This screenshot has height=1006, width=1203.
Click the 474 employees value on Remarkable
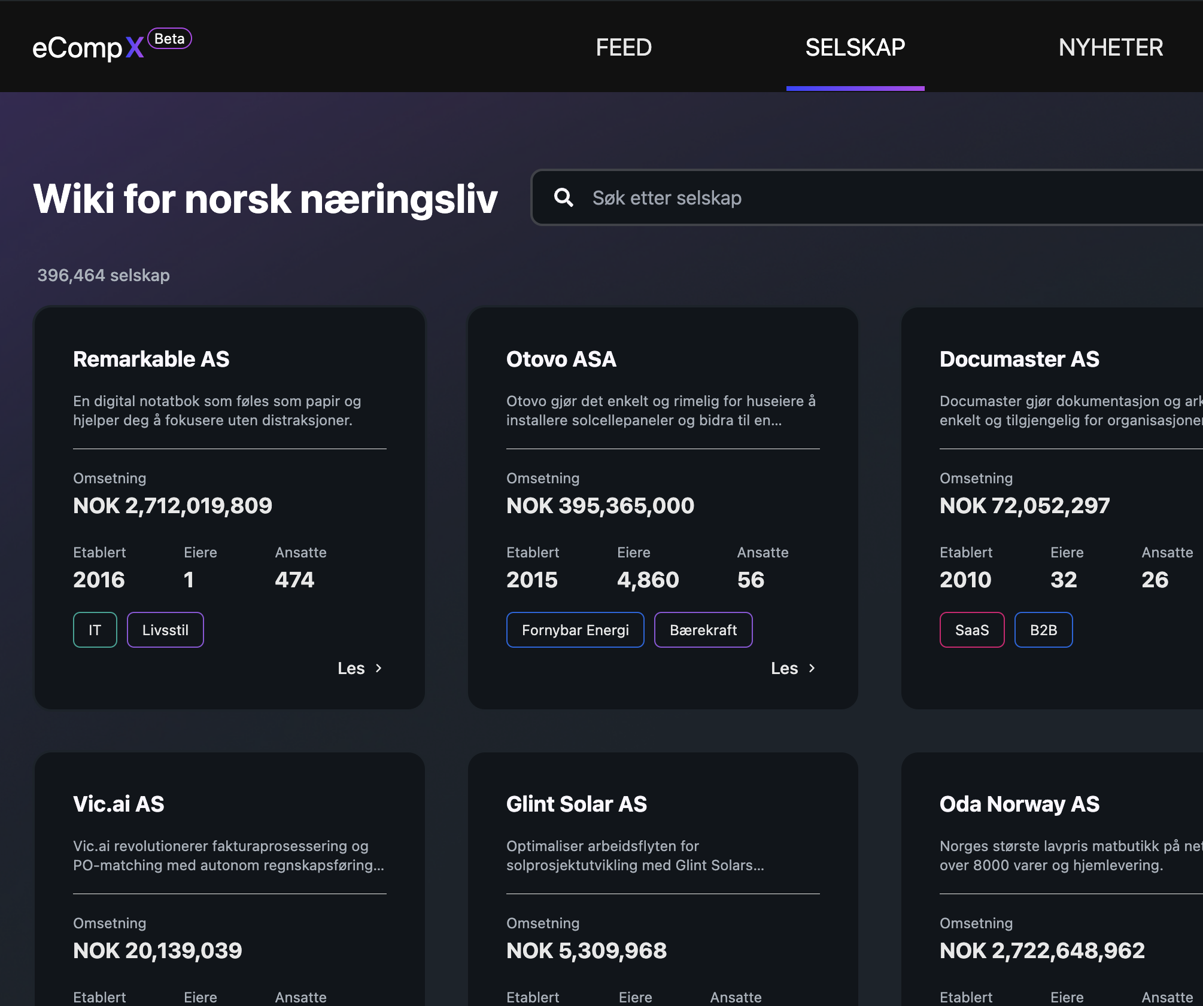pyautogui.click(x=294, y=580)
